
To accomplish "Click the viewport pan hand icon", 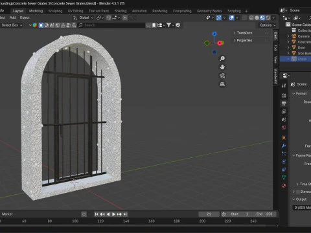I will [222, 67].
